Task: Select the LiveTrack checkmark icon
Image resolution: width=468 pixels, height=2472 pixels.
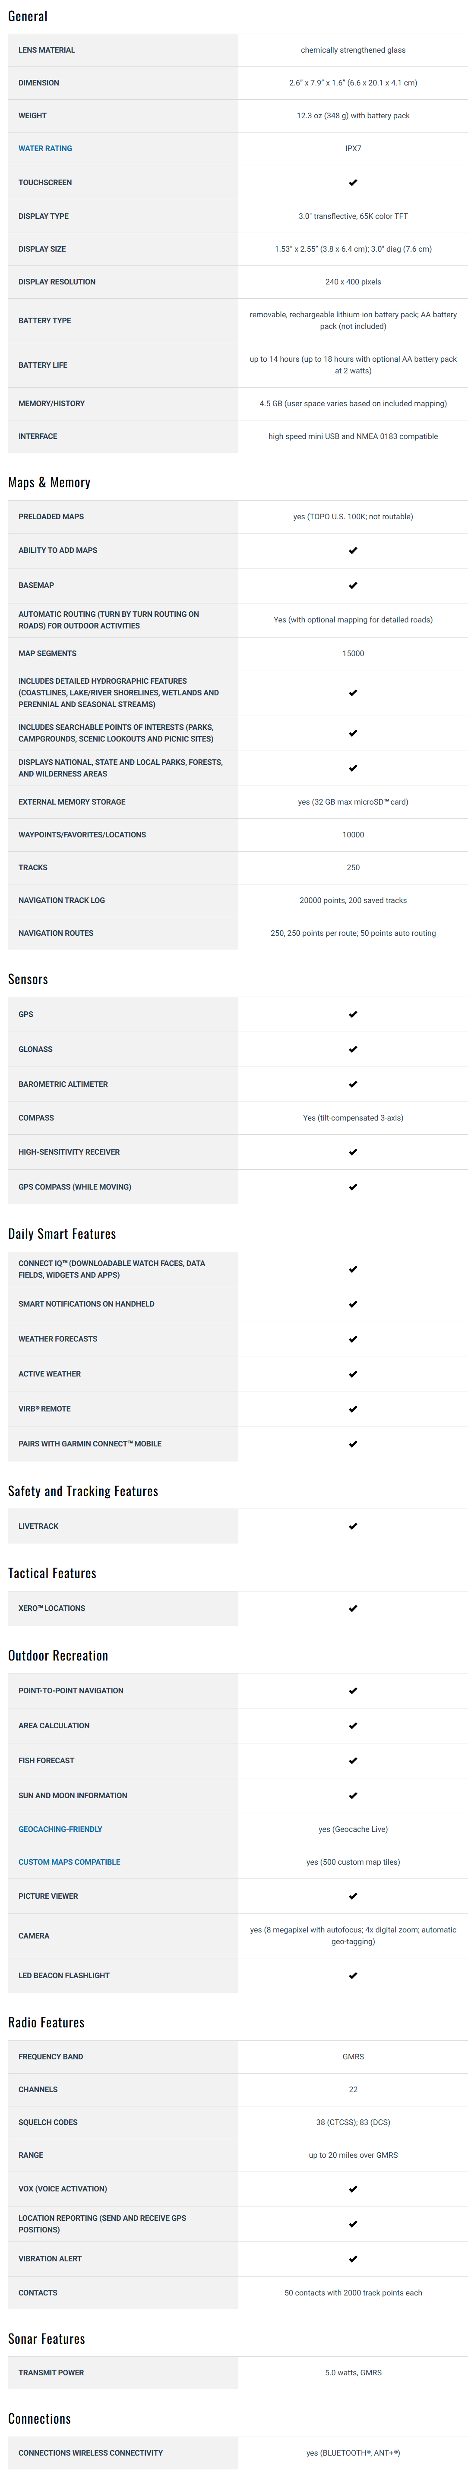Action: click(353, 1526)
